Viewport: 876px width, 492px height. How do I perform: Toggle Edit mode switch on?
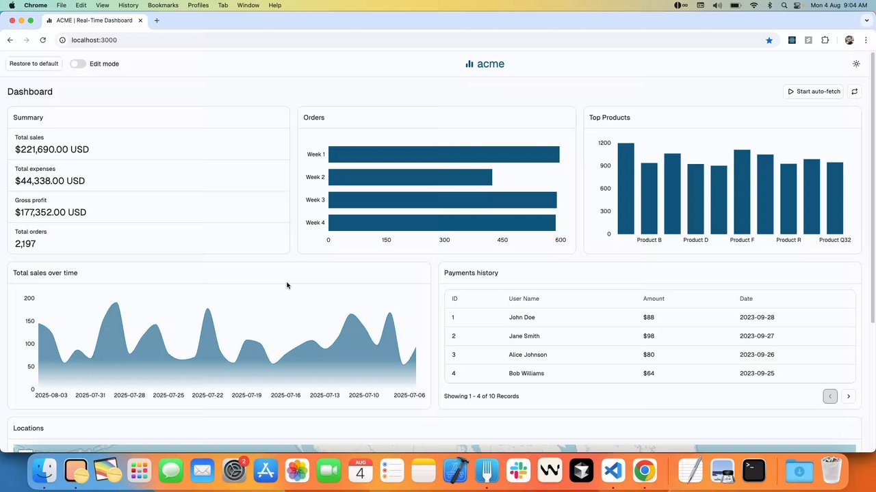[78, 64]
